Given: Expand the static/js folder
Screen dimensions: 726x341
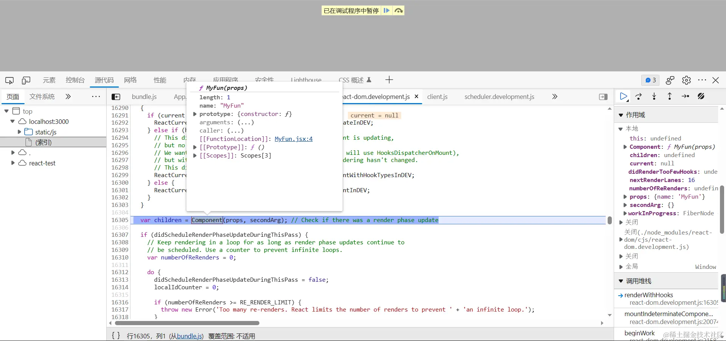Looking at the screenshot, I should (19, 132).
